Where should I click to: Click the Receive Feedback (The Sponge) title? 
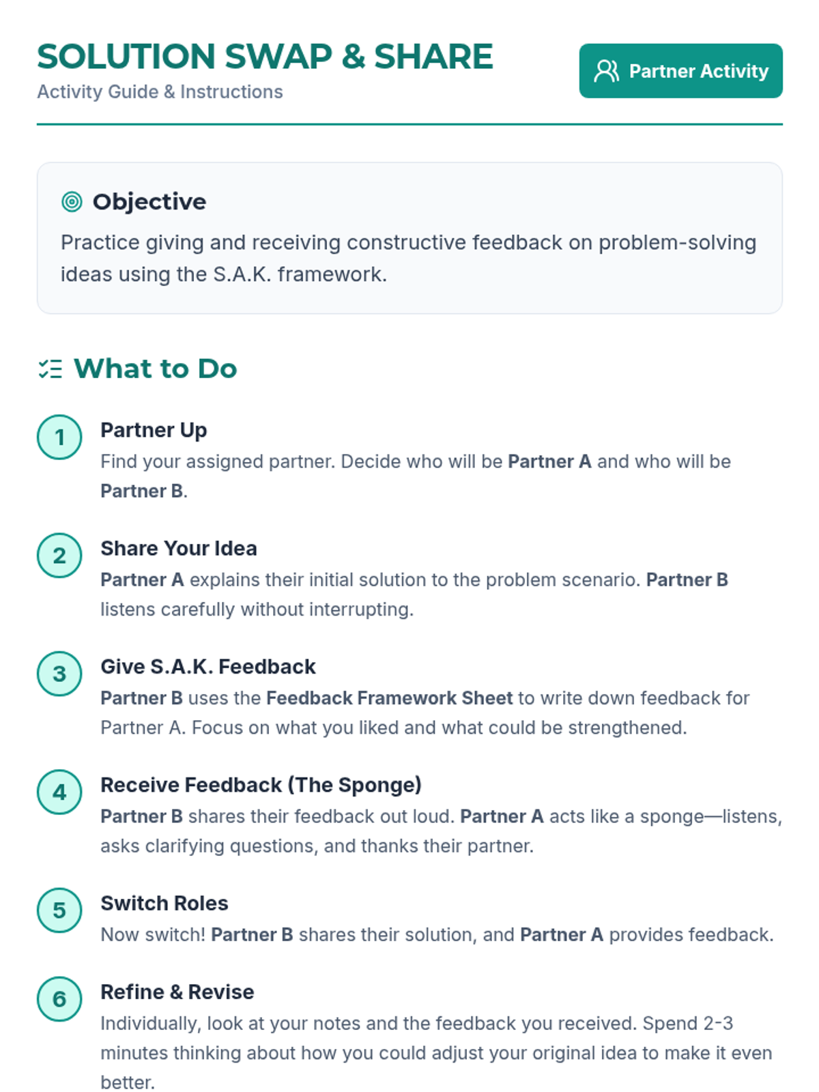click(x=261, y=785)
